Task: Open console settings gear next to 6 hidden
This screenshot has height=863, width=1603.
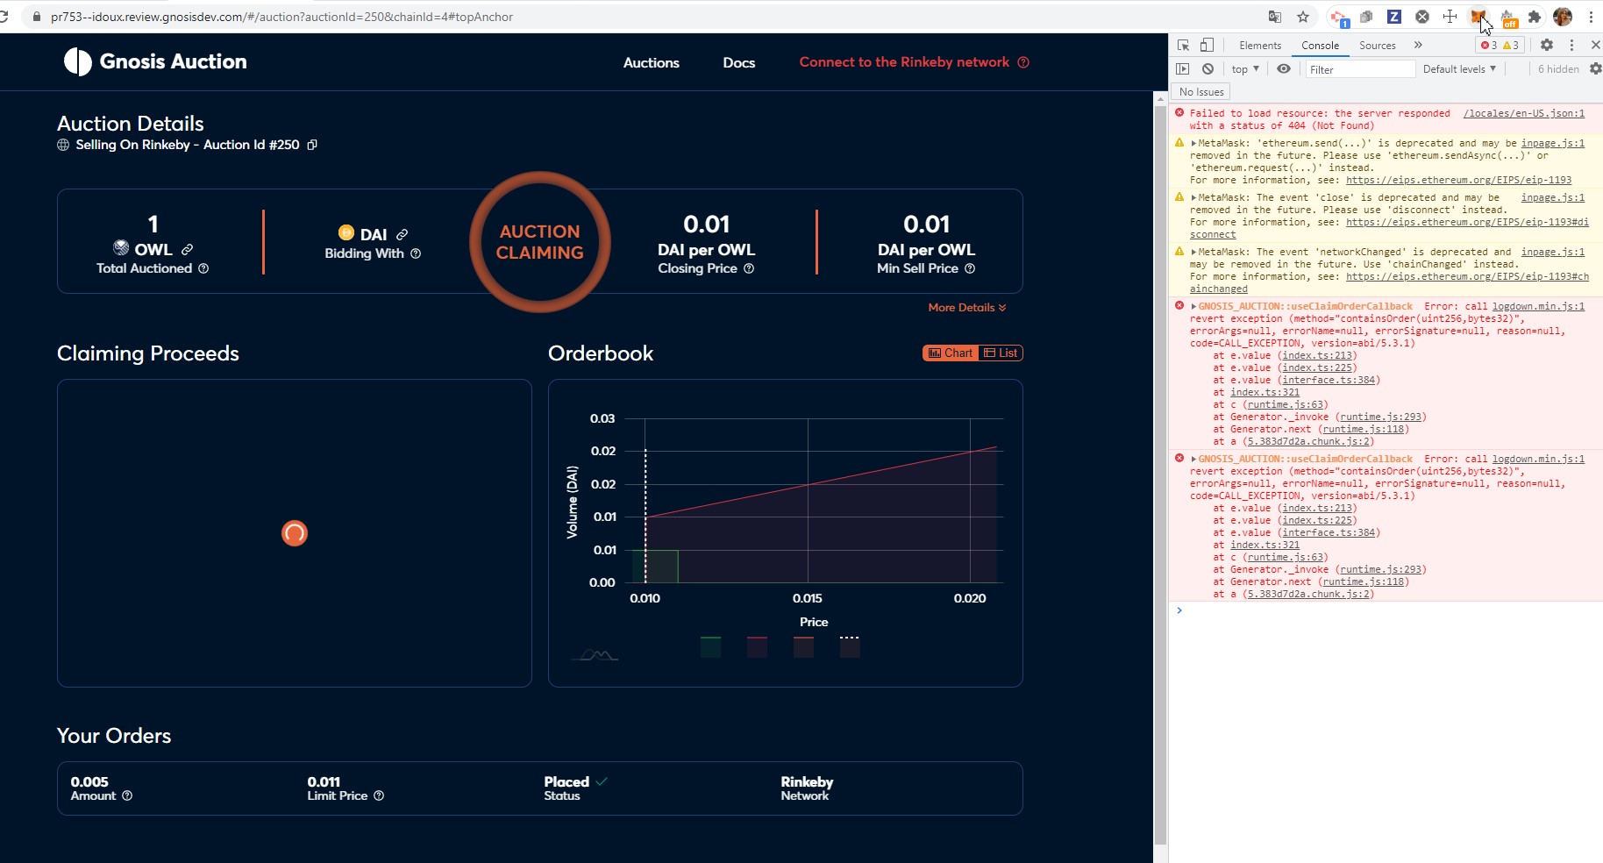Action: click(x=1595, y=68)
